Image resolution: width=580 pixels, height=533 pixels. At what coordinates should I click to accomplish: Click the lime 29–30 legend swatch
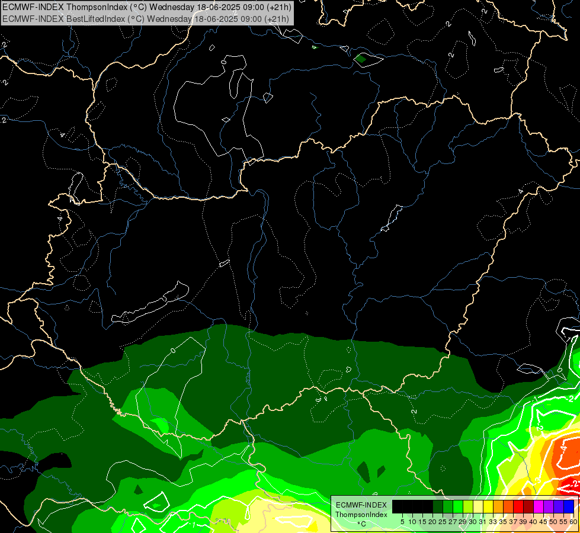tap(468, 506)
